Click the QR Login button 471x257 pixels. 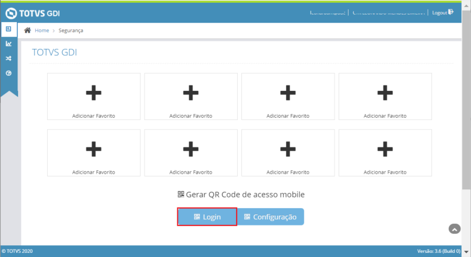pos(207,217)
